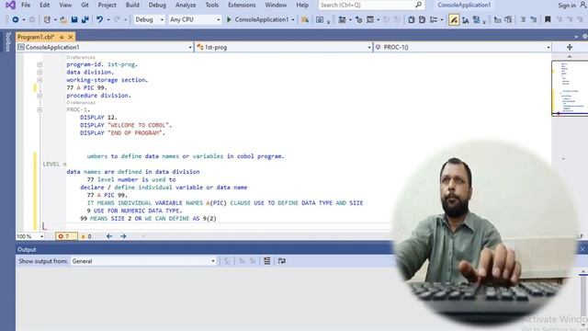This screenshot has height=331, width=588.
Task: Open the 1st-prog type navigation dropdown
Action: [284, 47]
